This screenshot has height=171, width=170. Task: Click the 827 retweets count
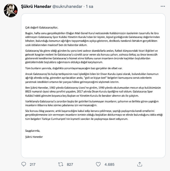[x=70, y=164]
